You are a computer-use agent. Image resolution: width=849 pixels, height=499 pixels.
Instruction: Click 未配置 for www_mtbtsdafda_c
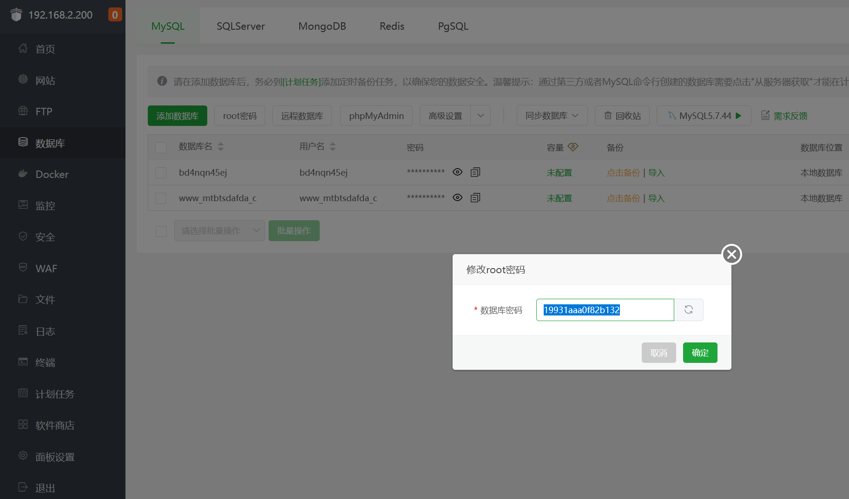pos(559,198)
